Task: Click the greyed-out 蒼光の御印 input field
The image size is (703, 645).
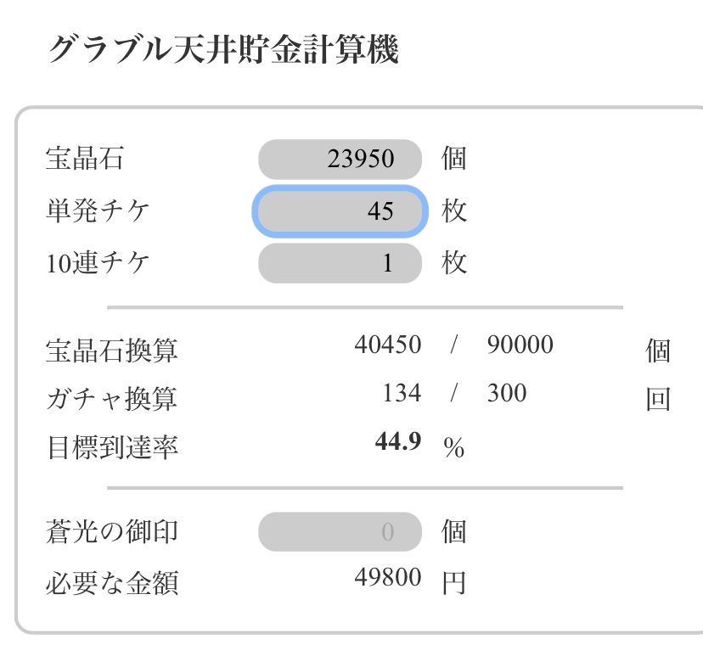Action: pos(340,533)
